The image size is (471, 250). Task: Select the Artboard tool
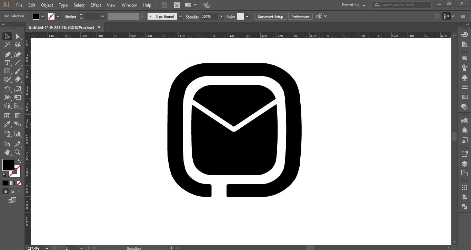click(x=7, y=144)
